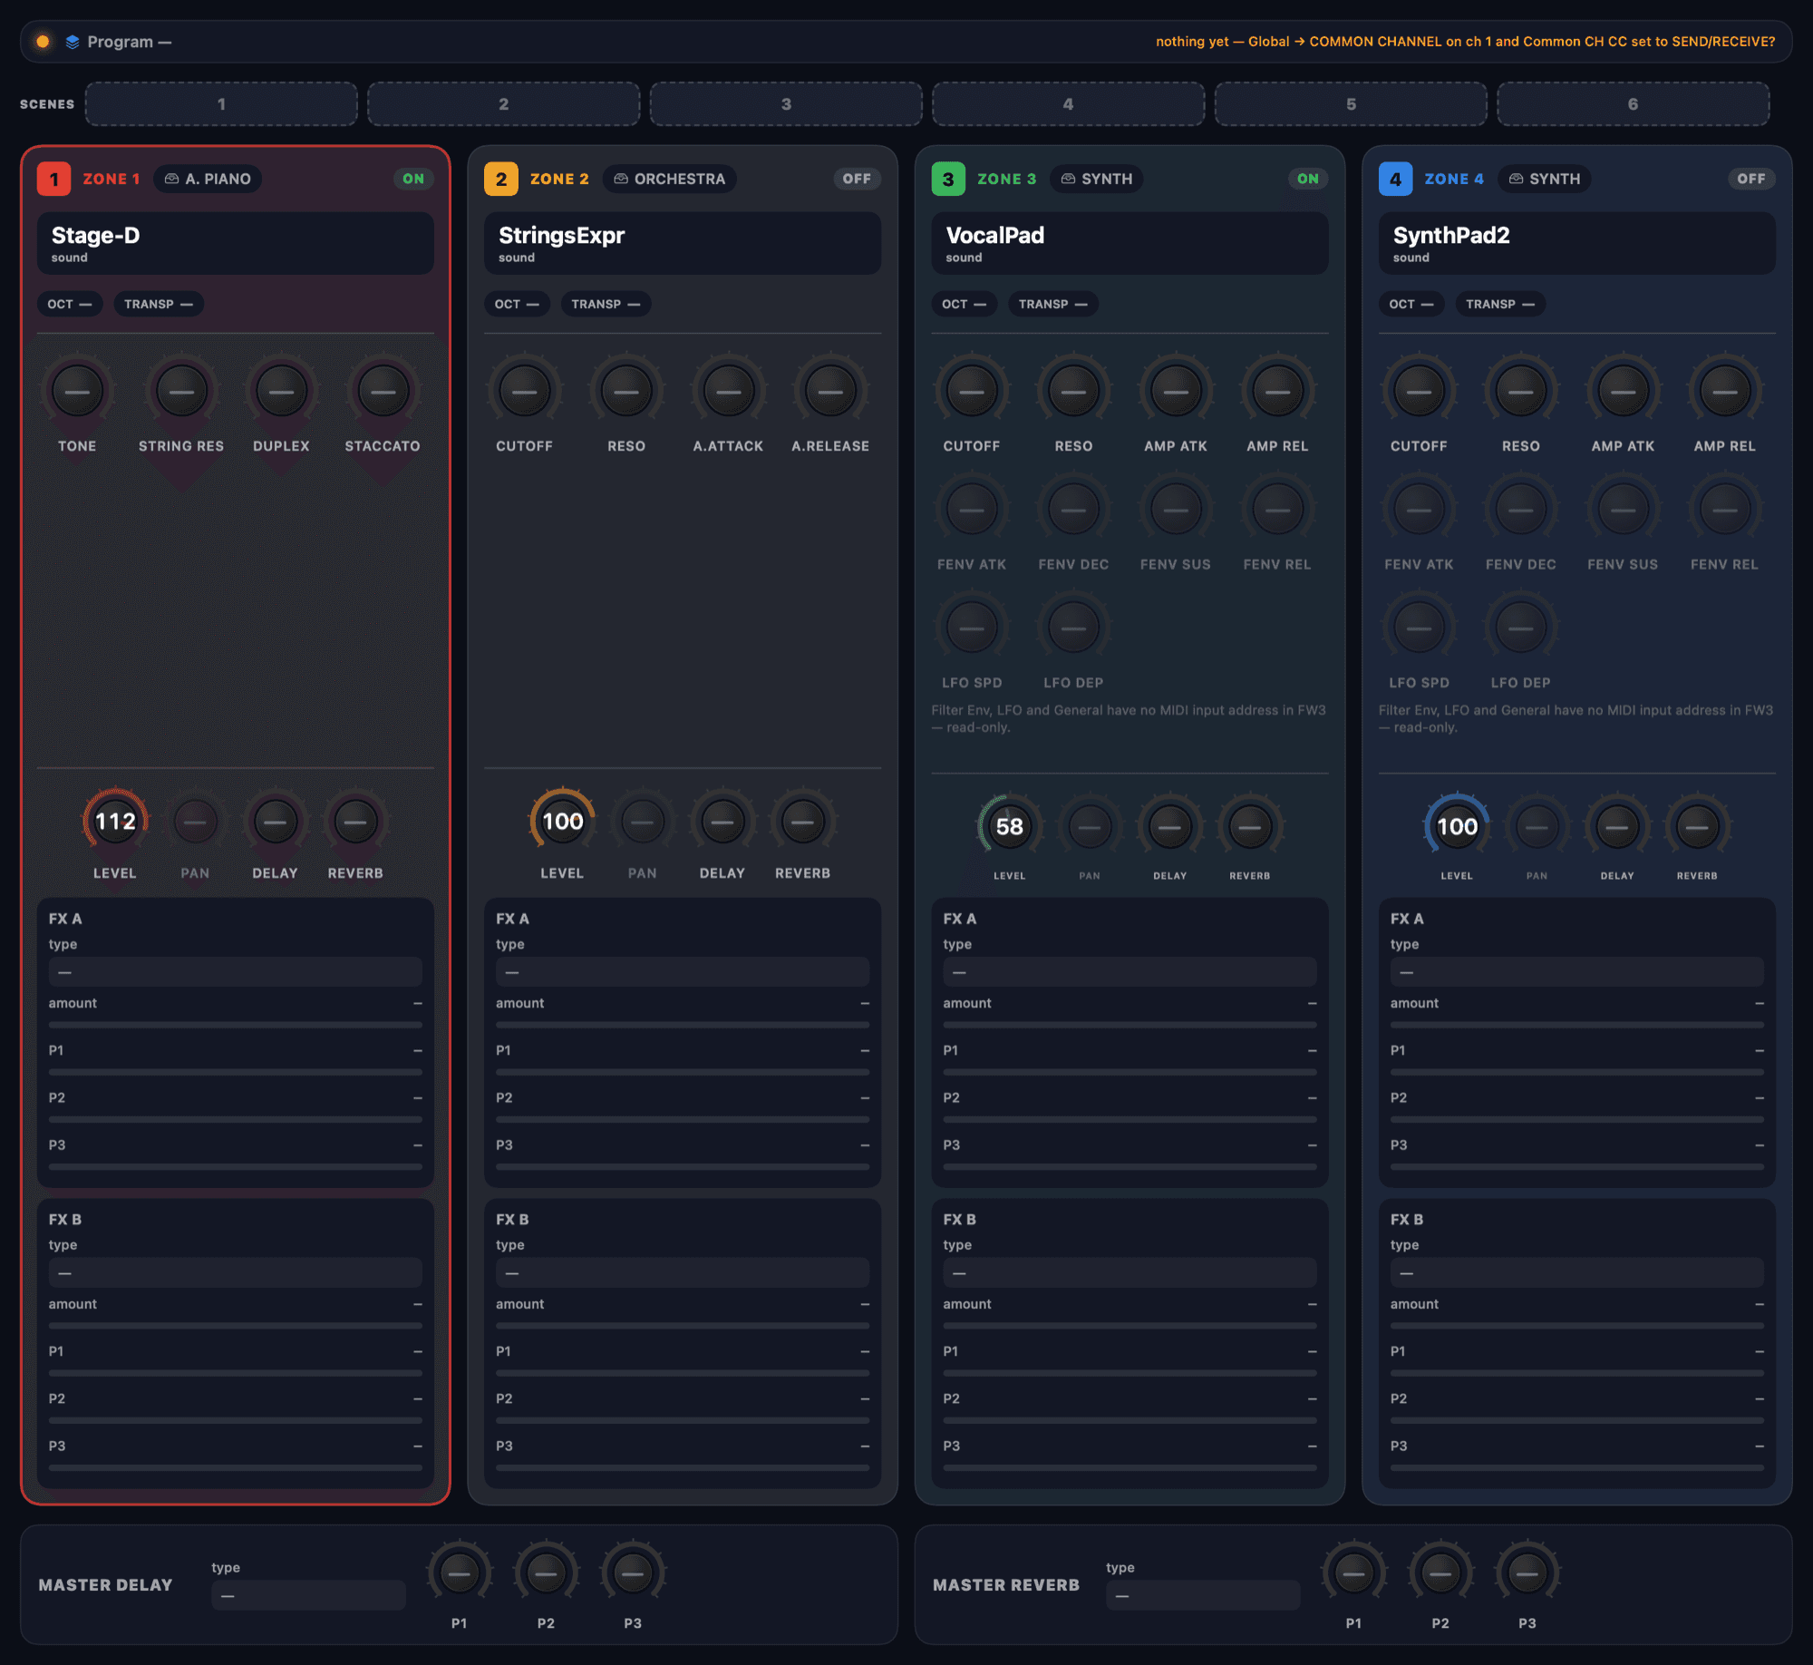Select Scene 1 slot

click(x=221, y=103)
